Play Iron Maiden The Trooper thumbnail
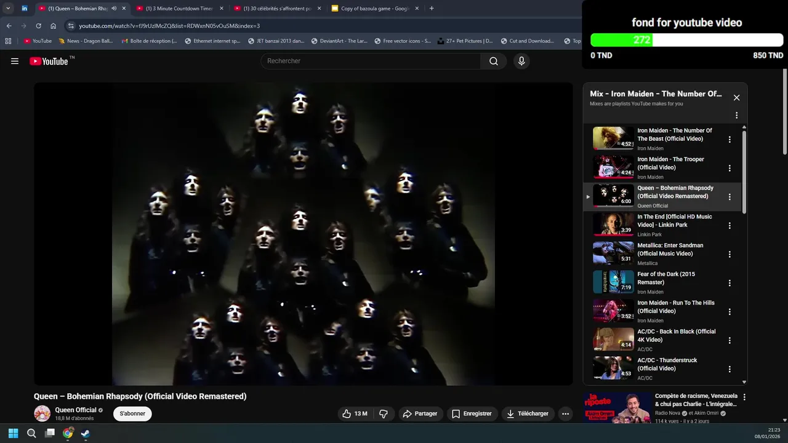The height and width of the screenshot is (443, 788). click(x=613, y=167)
